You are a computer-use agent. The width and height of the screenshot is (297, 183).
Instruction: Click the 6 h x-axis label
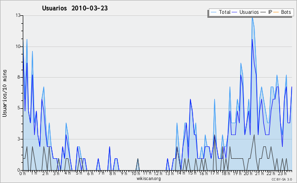coord(90,173)
